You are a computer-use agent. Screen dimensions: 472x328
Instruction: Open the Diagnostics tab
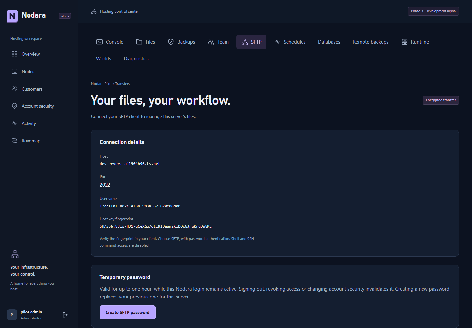(x=136, y=59)
